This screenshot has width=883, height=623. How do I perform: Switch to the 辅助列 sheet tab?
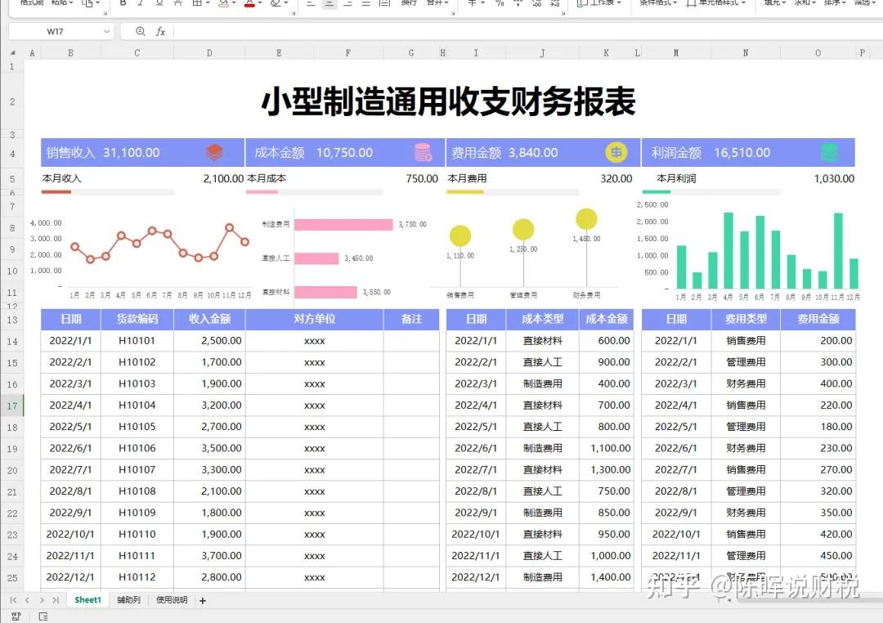[x=128, y=599]
